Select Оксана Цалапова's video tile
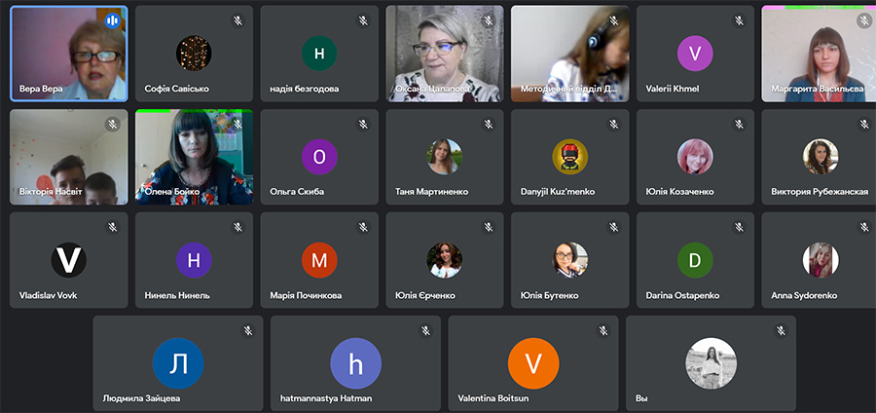This screenshot has width=876, height=413. pyautogui.click(x=445, y=54)
